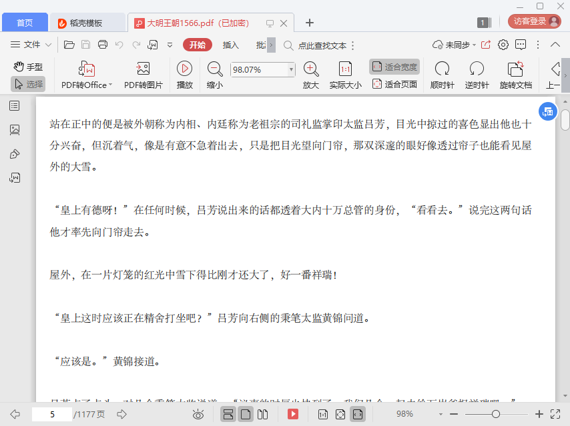Open the outline/bookmarks sidebar panel

coord(15,106)
